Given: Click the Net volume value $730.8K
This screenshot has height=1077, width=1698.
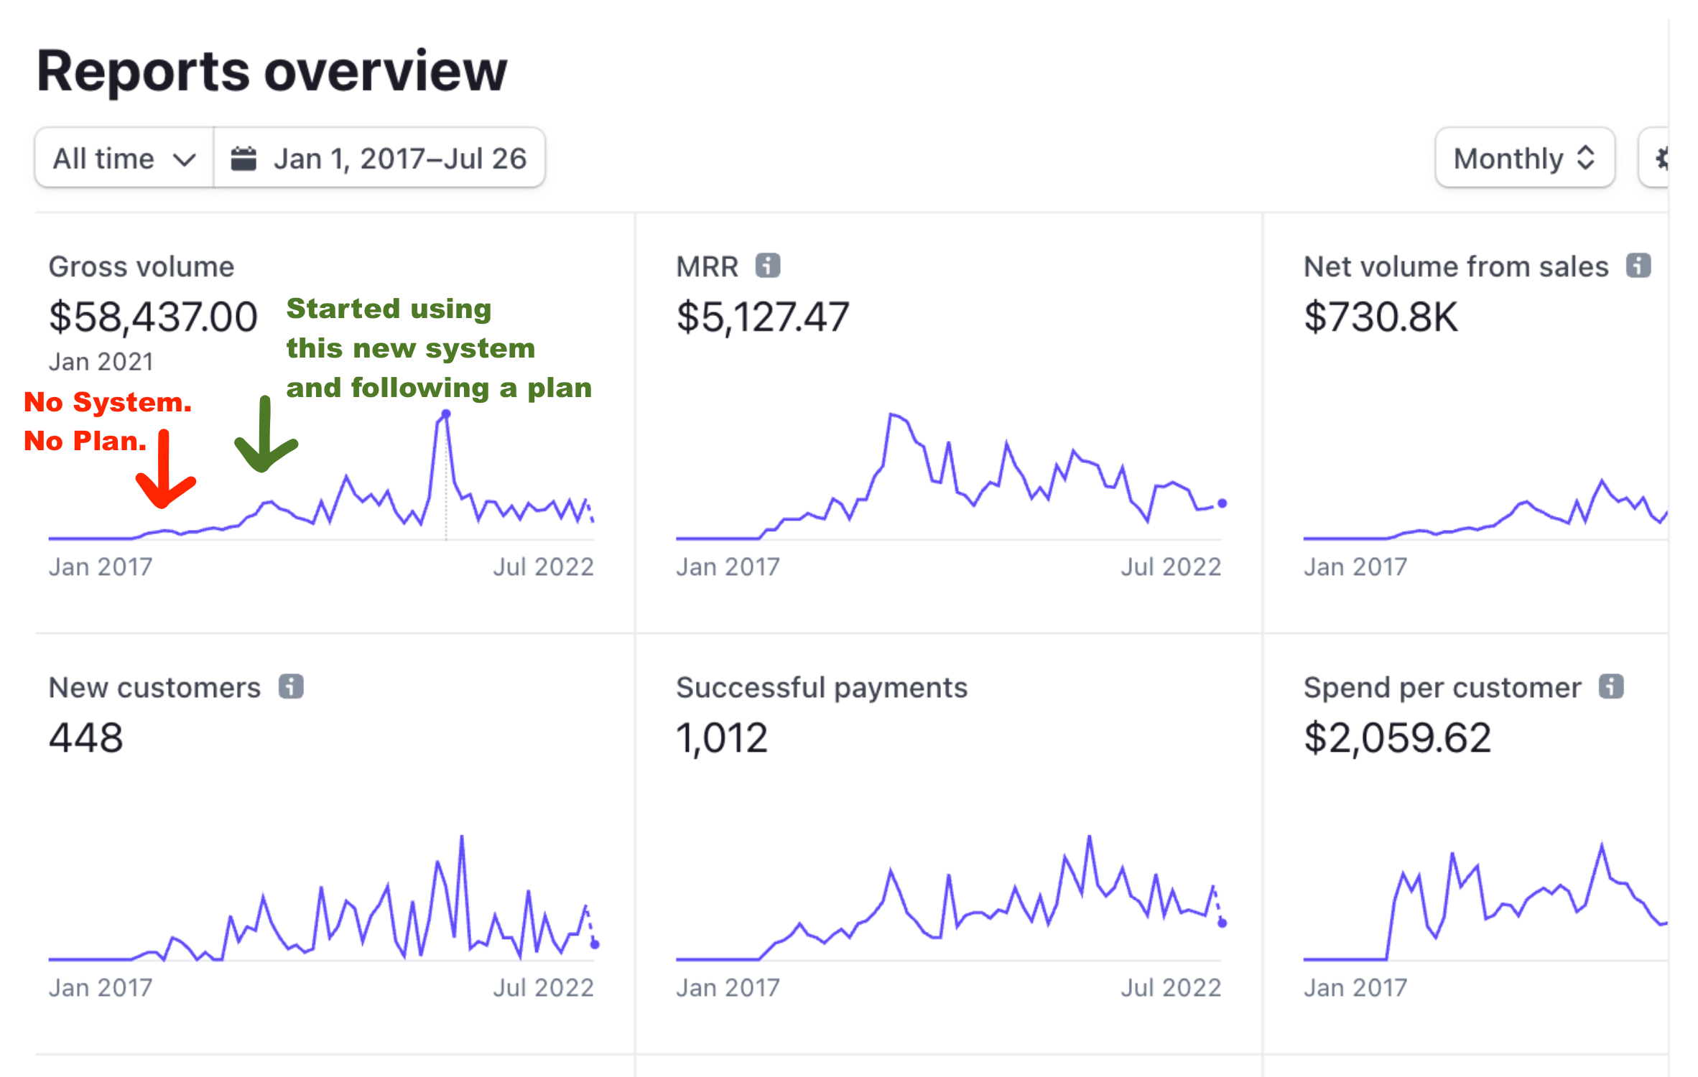Looking at the screenshot, I should 1381,317.
